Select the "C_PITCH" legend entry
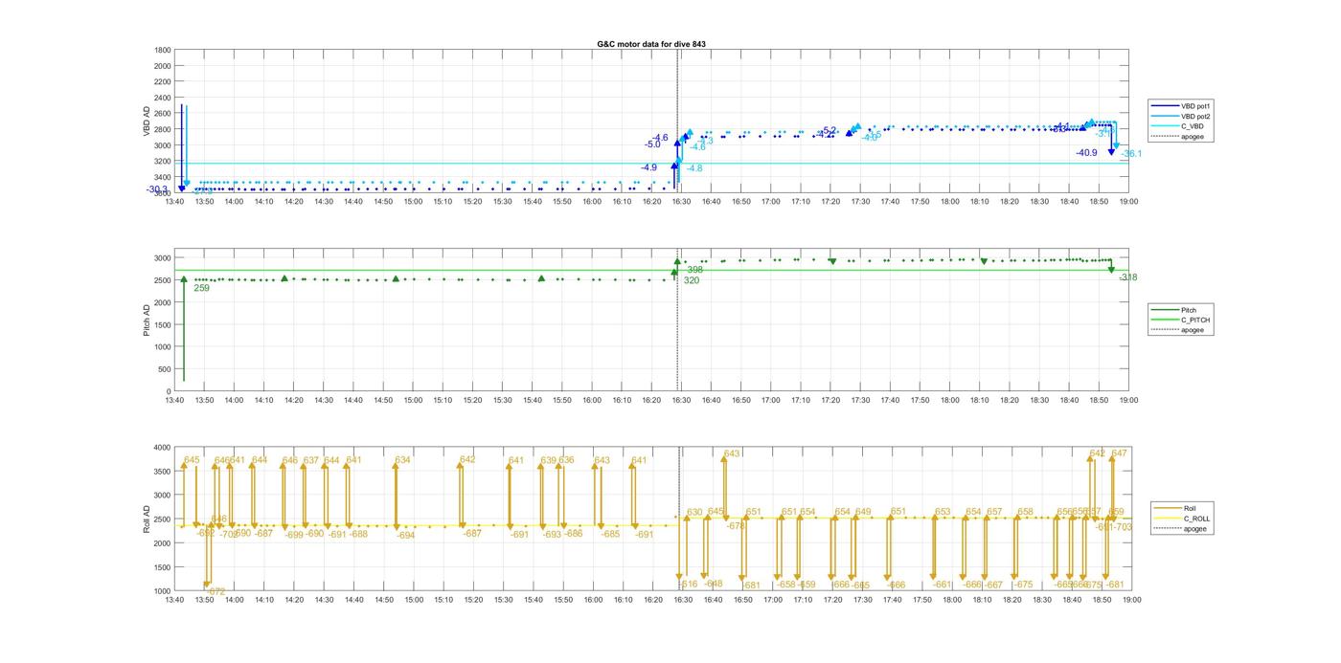 pyautogui.click(x=1195, y=320)
